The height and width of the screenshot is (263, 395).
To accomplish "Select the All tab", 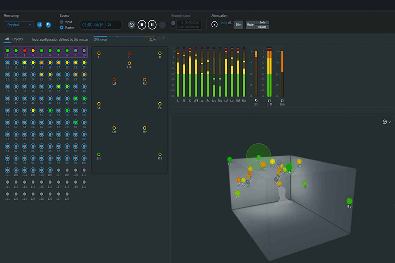I will click(7, 39).
